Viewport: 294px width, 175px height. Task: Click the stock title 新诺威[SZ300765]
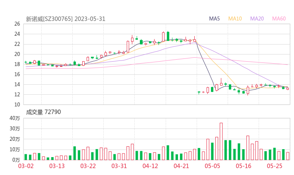pos(49,19)
